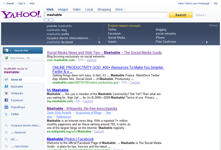The image size is (221, 150).
Task: Click in the mashable search input field
Action: (106, 15)
